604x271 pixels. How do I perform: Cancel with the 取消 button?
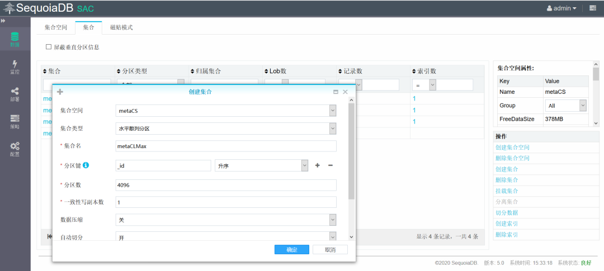click(x=330, y=249)
